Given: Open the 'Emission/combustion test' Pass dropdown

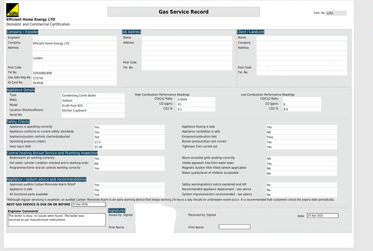Looking at the screenshot, I should (x=301, y=137).
